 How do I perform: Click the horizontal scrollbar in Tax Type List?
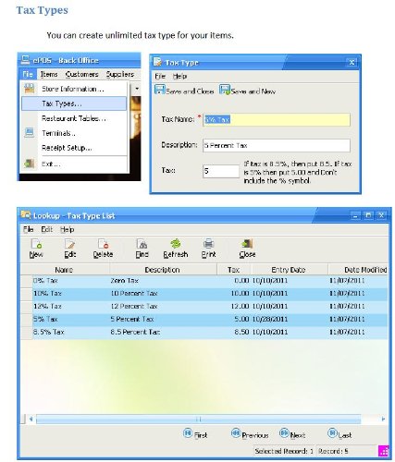198,419
